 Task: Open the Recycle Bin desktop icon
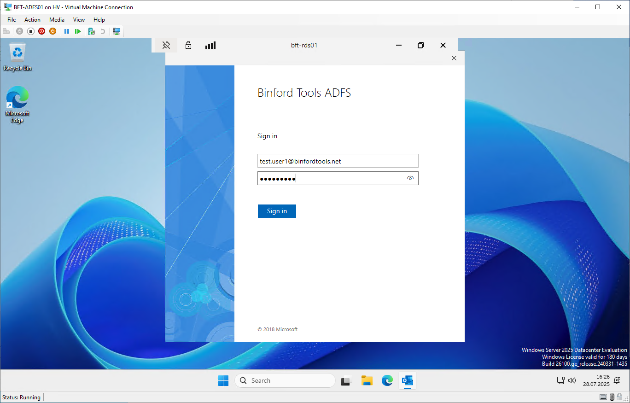tap(17, 58)
